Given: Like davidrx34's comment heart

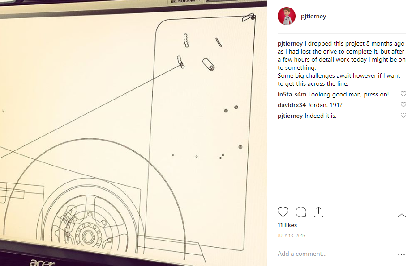Looking at the screenshot, I should coord(403,104).
